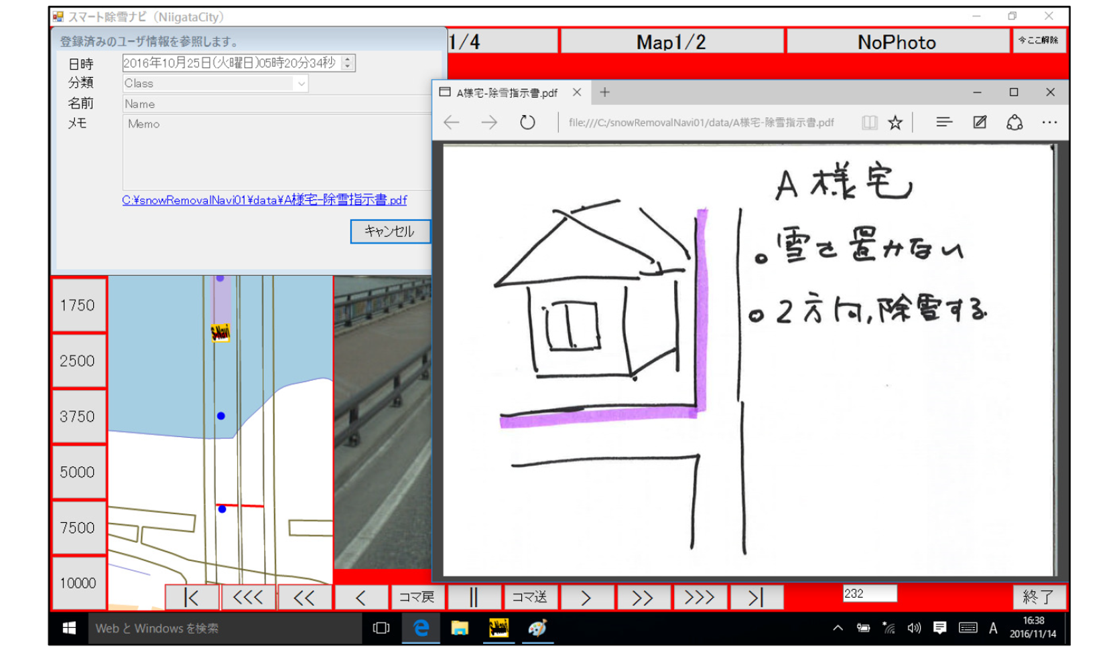
Task: Open the Edge Hub icon
Action: pos(944,122)
